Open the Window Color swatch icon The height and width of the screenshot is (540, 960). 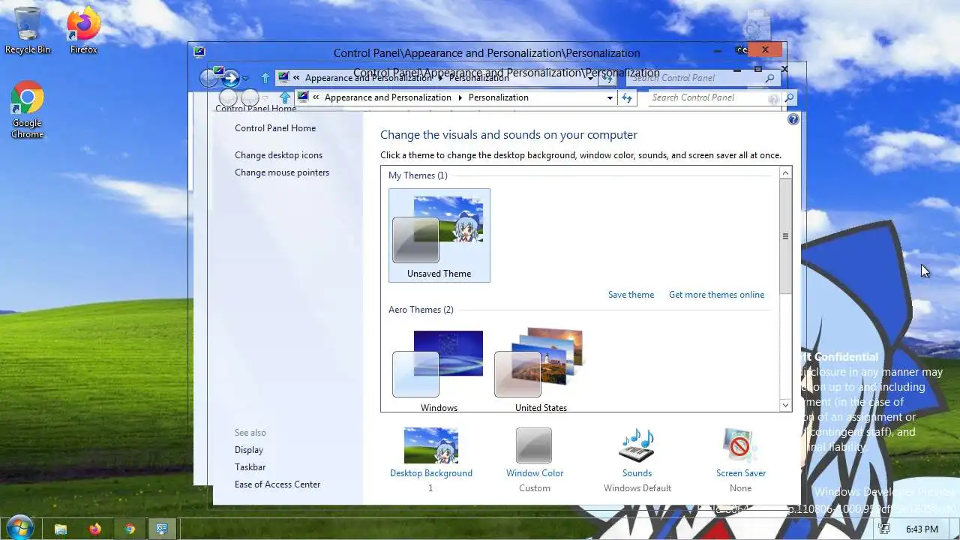pos(534,445)
